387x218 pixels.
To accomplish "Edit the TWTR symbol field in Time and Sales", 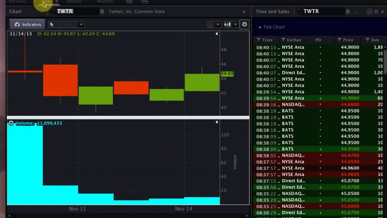I will coord(323,11).
